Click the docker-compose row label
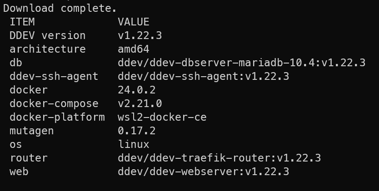This screenshot has height=191, width=379. (x=54, y=103)
